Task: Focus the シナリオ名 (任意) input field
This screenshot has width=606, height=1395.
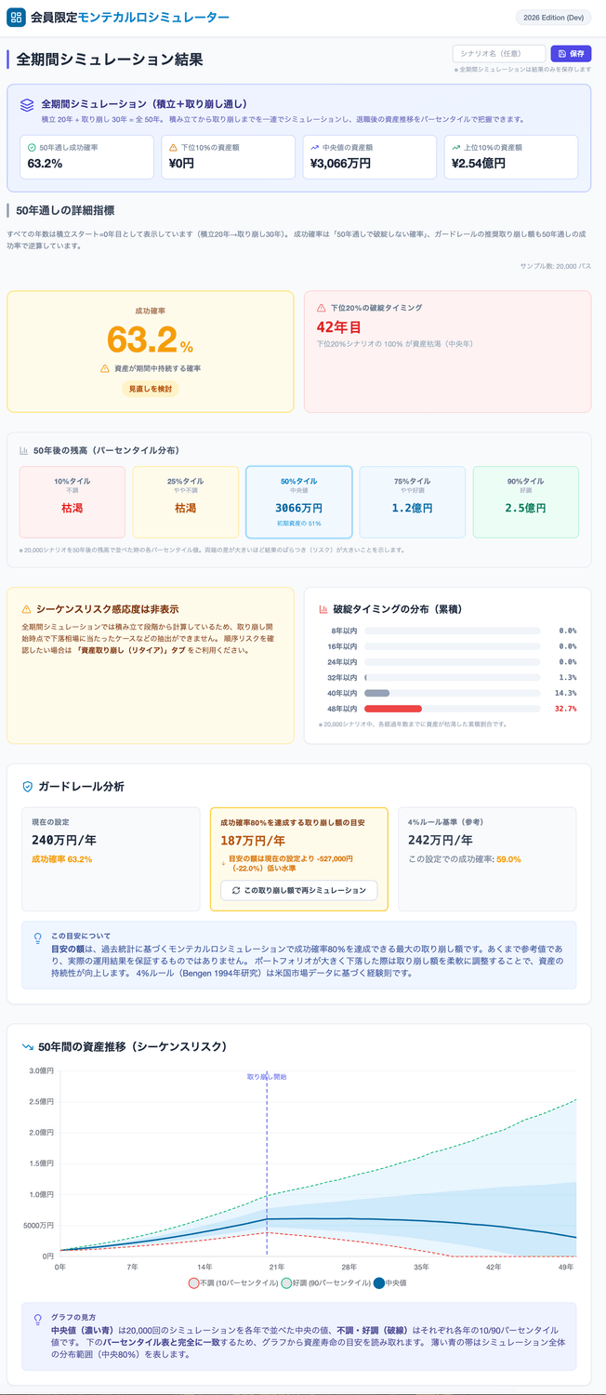Action: coord(499,54)
